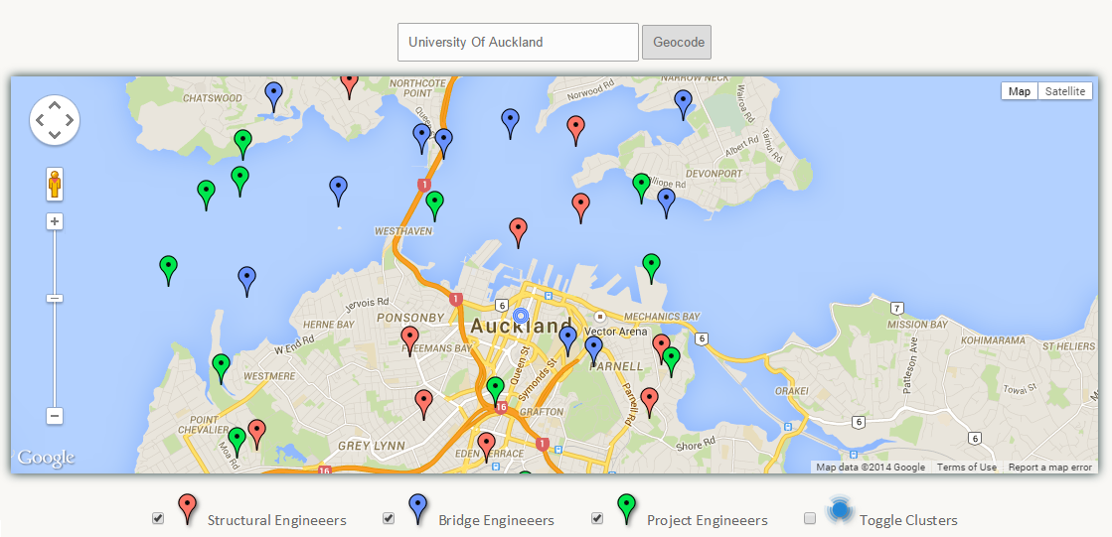The image size is (1112, 537).
Task: Click the red marker near Ponsonby
Action: point(409,338)
